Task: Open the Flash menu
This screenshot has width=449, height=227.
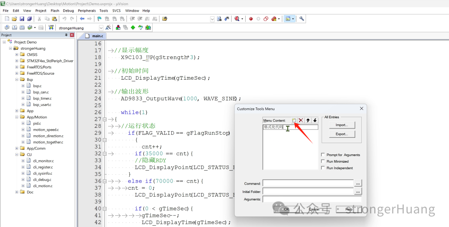Action: pyautogui.click(x=55, y=10)
